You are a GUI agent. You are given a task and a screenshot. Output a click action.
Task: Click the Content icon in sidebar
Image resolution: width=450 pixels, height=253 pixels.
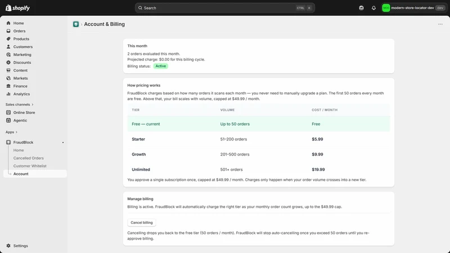pos(8,70)
